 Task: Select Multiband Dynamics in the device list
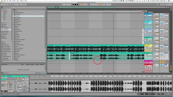pyautogui.click(x=20, y=55)
